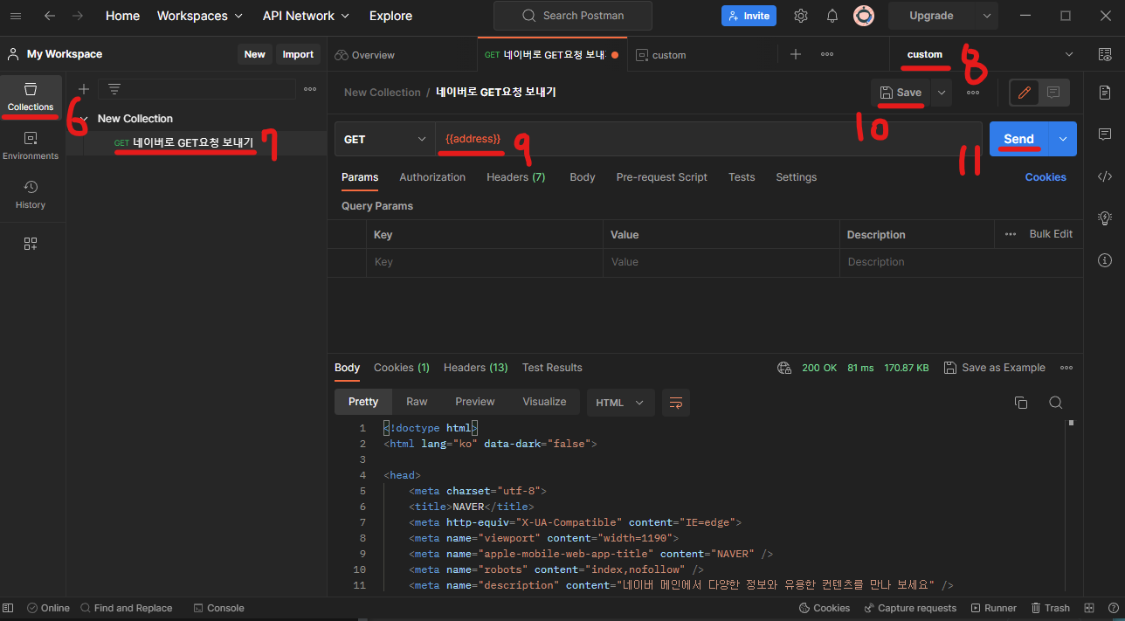The width and height of the screenshot is (1125, 621).
Task: Open the Save options dropdown arrow
Action: tap(942, 93)
